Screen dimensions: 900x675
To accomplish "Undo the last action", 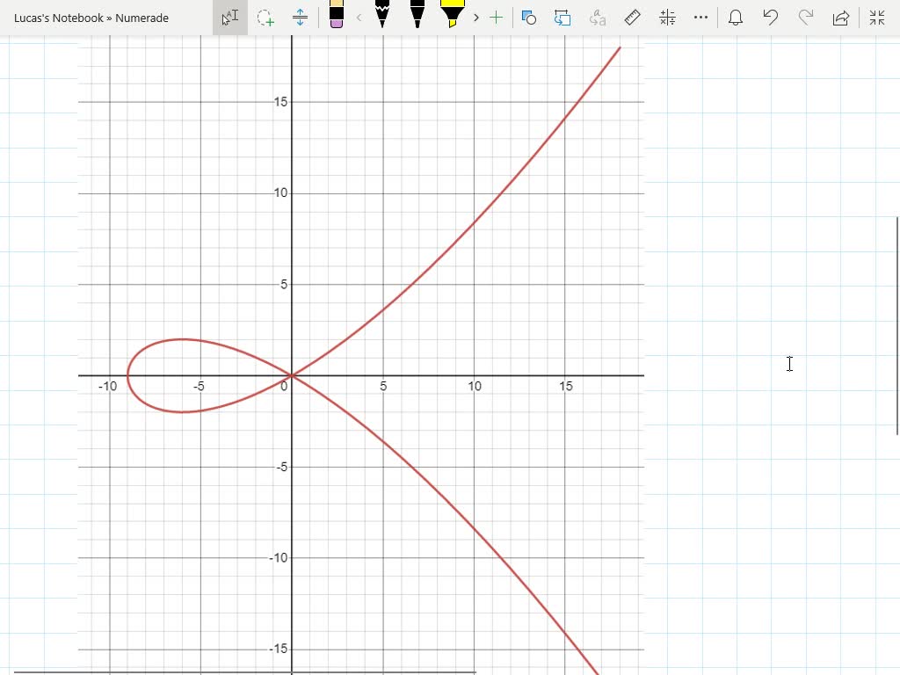I will (771, 18).
